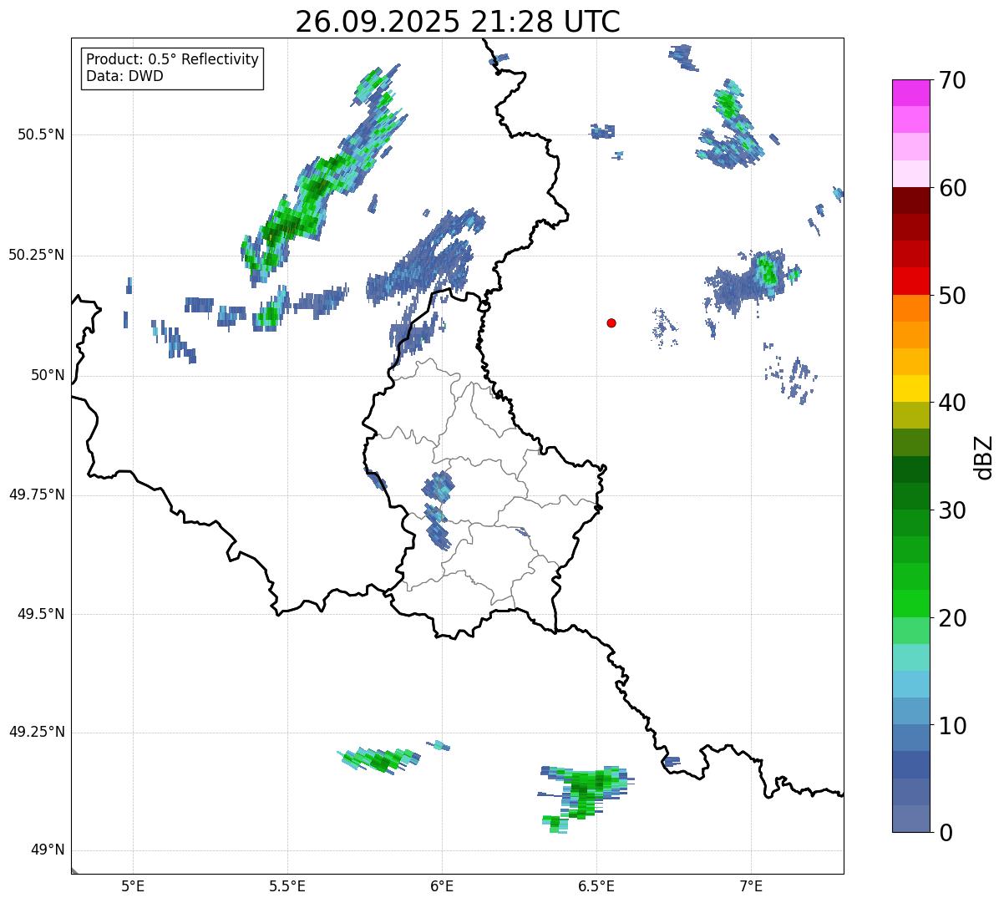
Task: Click the small echo inside Luxembourg near 49.75°N
Action: point(438,486)
